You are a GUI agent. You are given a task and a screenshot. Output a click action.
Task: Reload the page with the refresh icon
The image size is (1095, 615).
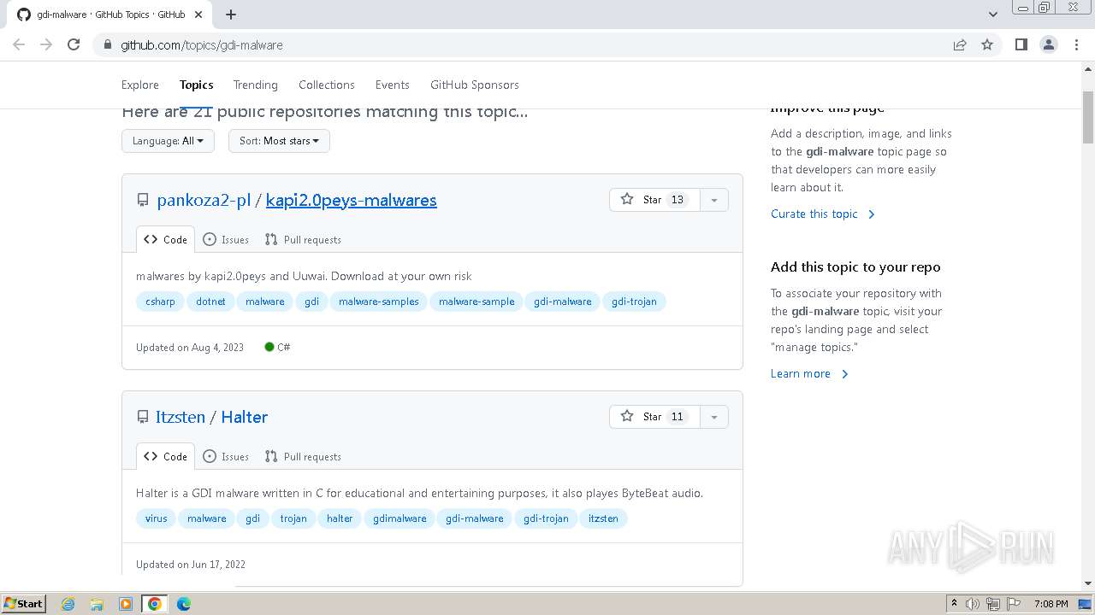(x=74, y=44)
